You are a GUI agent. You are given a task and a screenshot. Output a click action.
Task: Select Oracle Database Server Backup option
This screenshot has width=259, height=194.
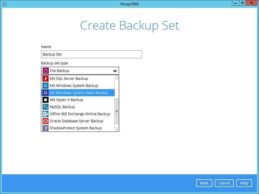[x=76, y=121]
